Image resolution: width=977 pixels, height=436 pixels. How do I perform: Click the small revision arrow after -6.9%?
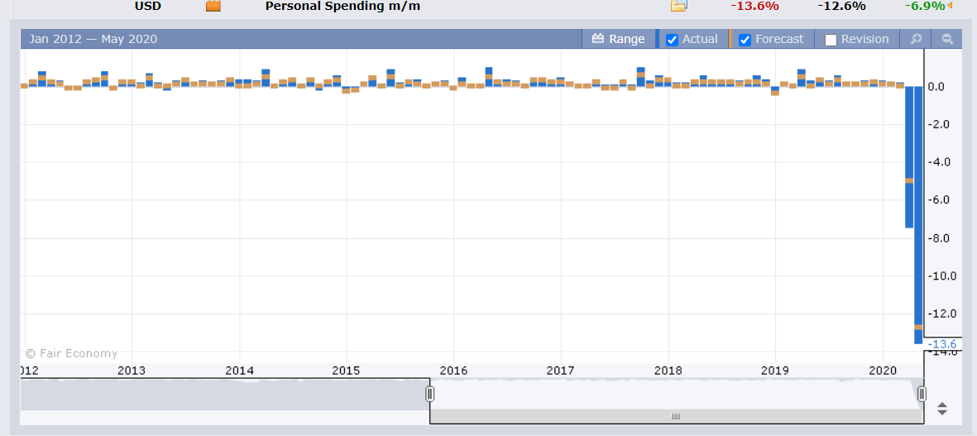tap(950, 7)
